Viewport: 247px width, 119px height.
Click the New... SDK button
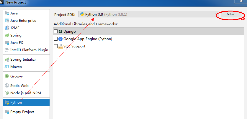[x=232, y=14]
